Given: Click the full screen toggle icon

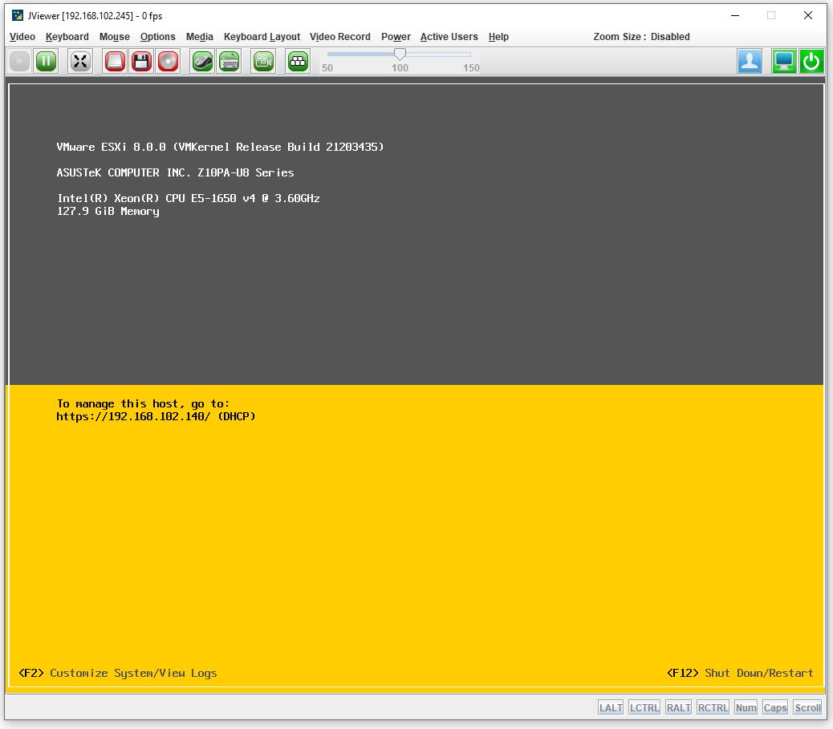Looking at the screenshot, I should click(80, 62).
